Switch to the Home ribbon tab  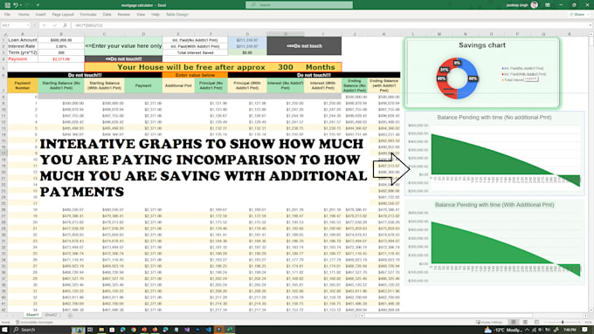(x=24, y=14)
